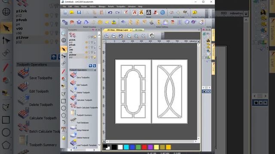Click the New Model icon in File toolbar
275x154 pixels.
pyautogui.click(x=65, y=12)
